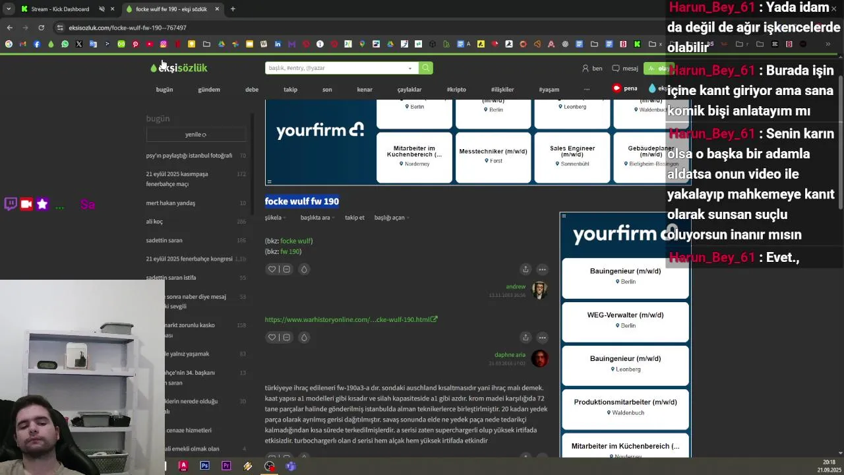
Task: Switch to the 'son' channel tab
Action: (x=327, y=89)
